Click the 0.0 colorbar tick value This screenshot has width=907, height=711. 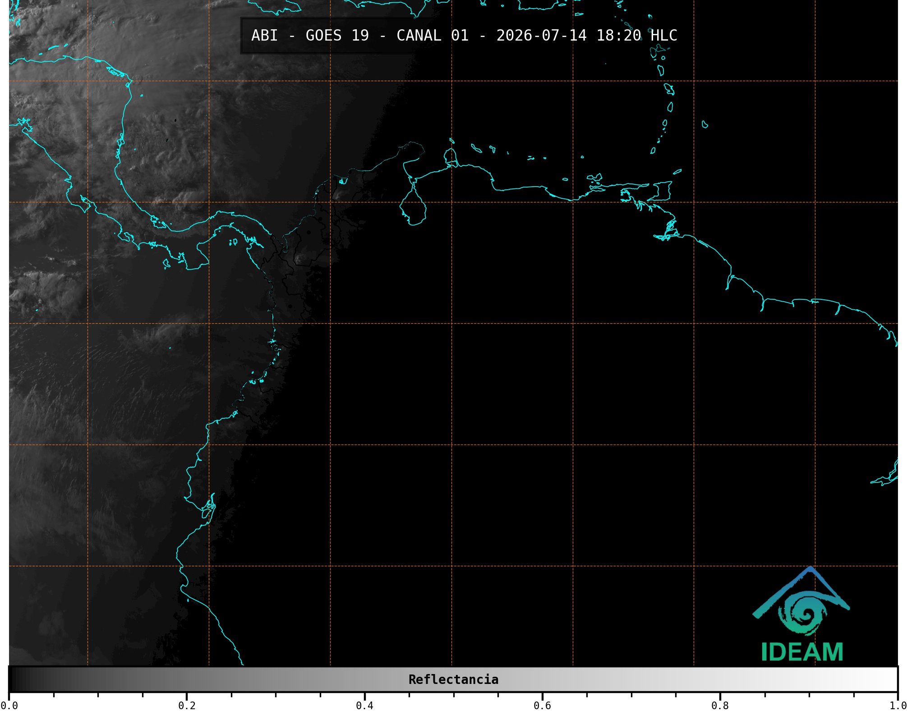tap(9, 705)
